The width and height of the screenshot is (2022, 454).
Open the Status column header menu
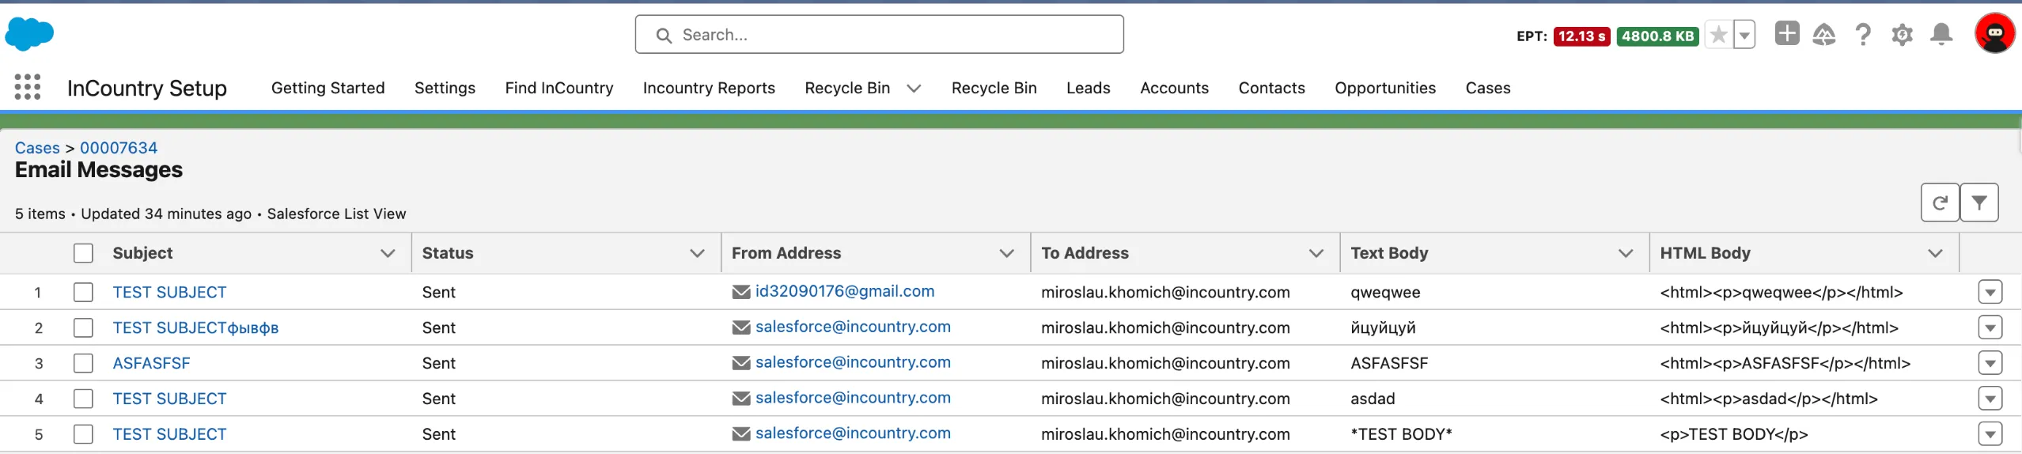click(697, 253)
